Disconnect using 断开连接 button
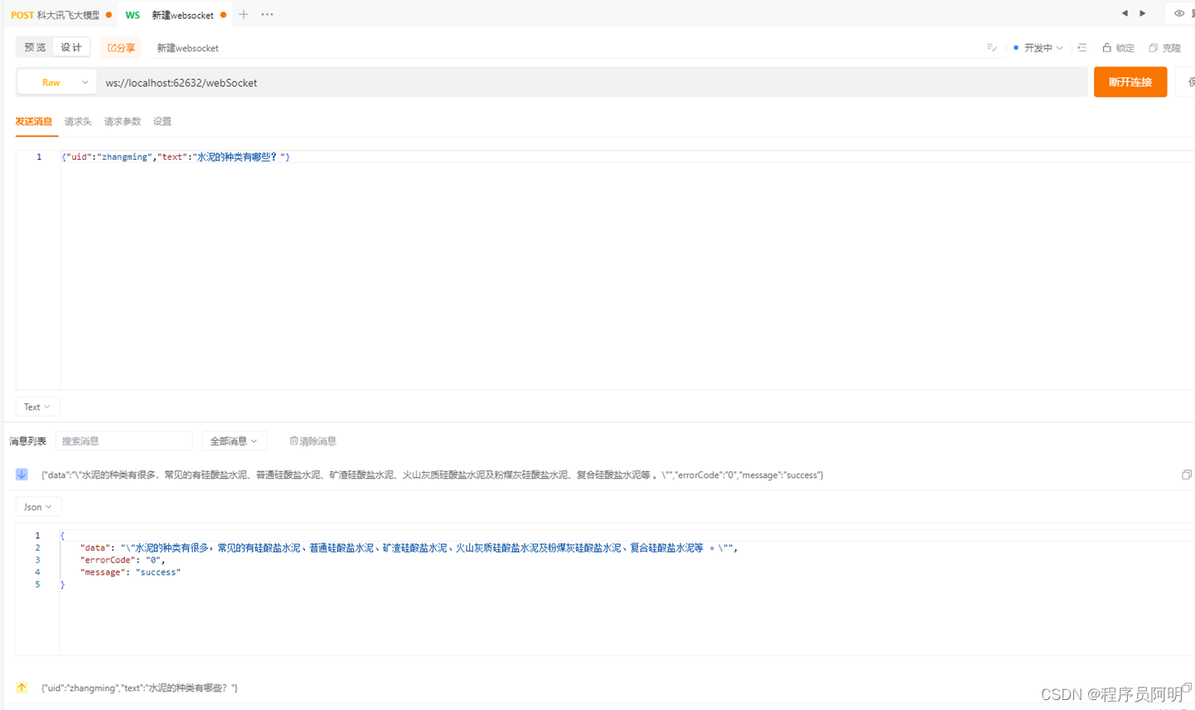The width and height of the screenshot is (1195, 710). pos(1130,82)
